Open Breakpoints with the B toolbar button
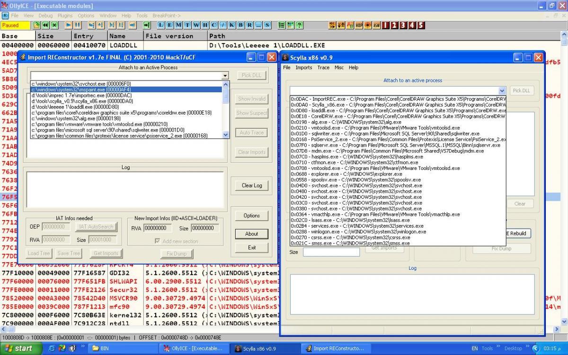Viewport: 568px width, 355px height. pos(240,25)
